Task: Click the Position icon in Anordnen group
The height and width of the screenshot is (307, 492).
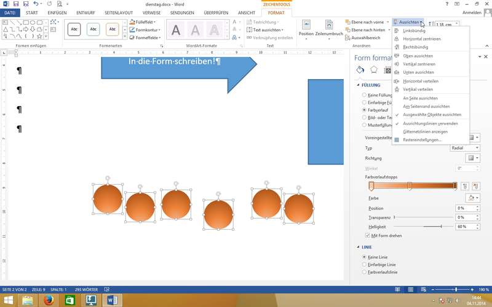Action: coord(306,26)
